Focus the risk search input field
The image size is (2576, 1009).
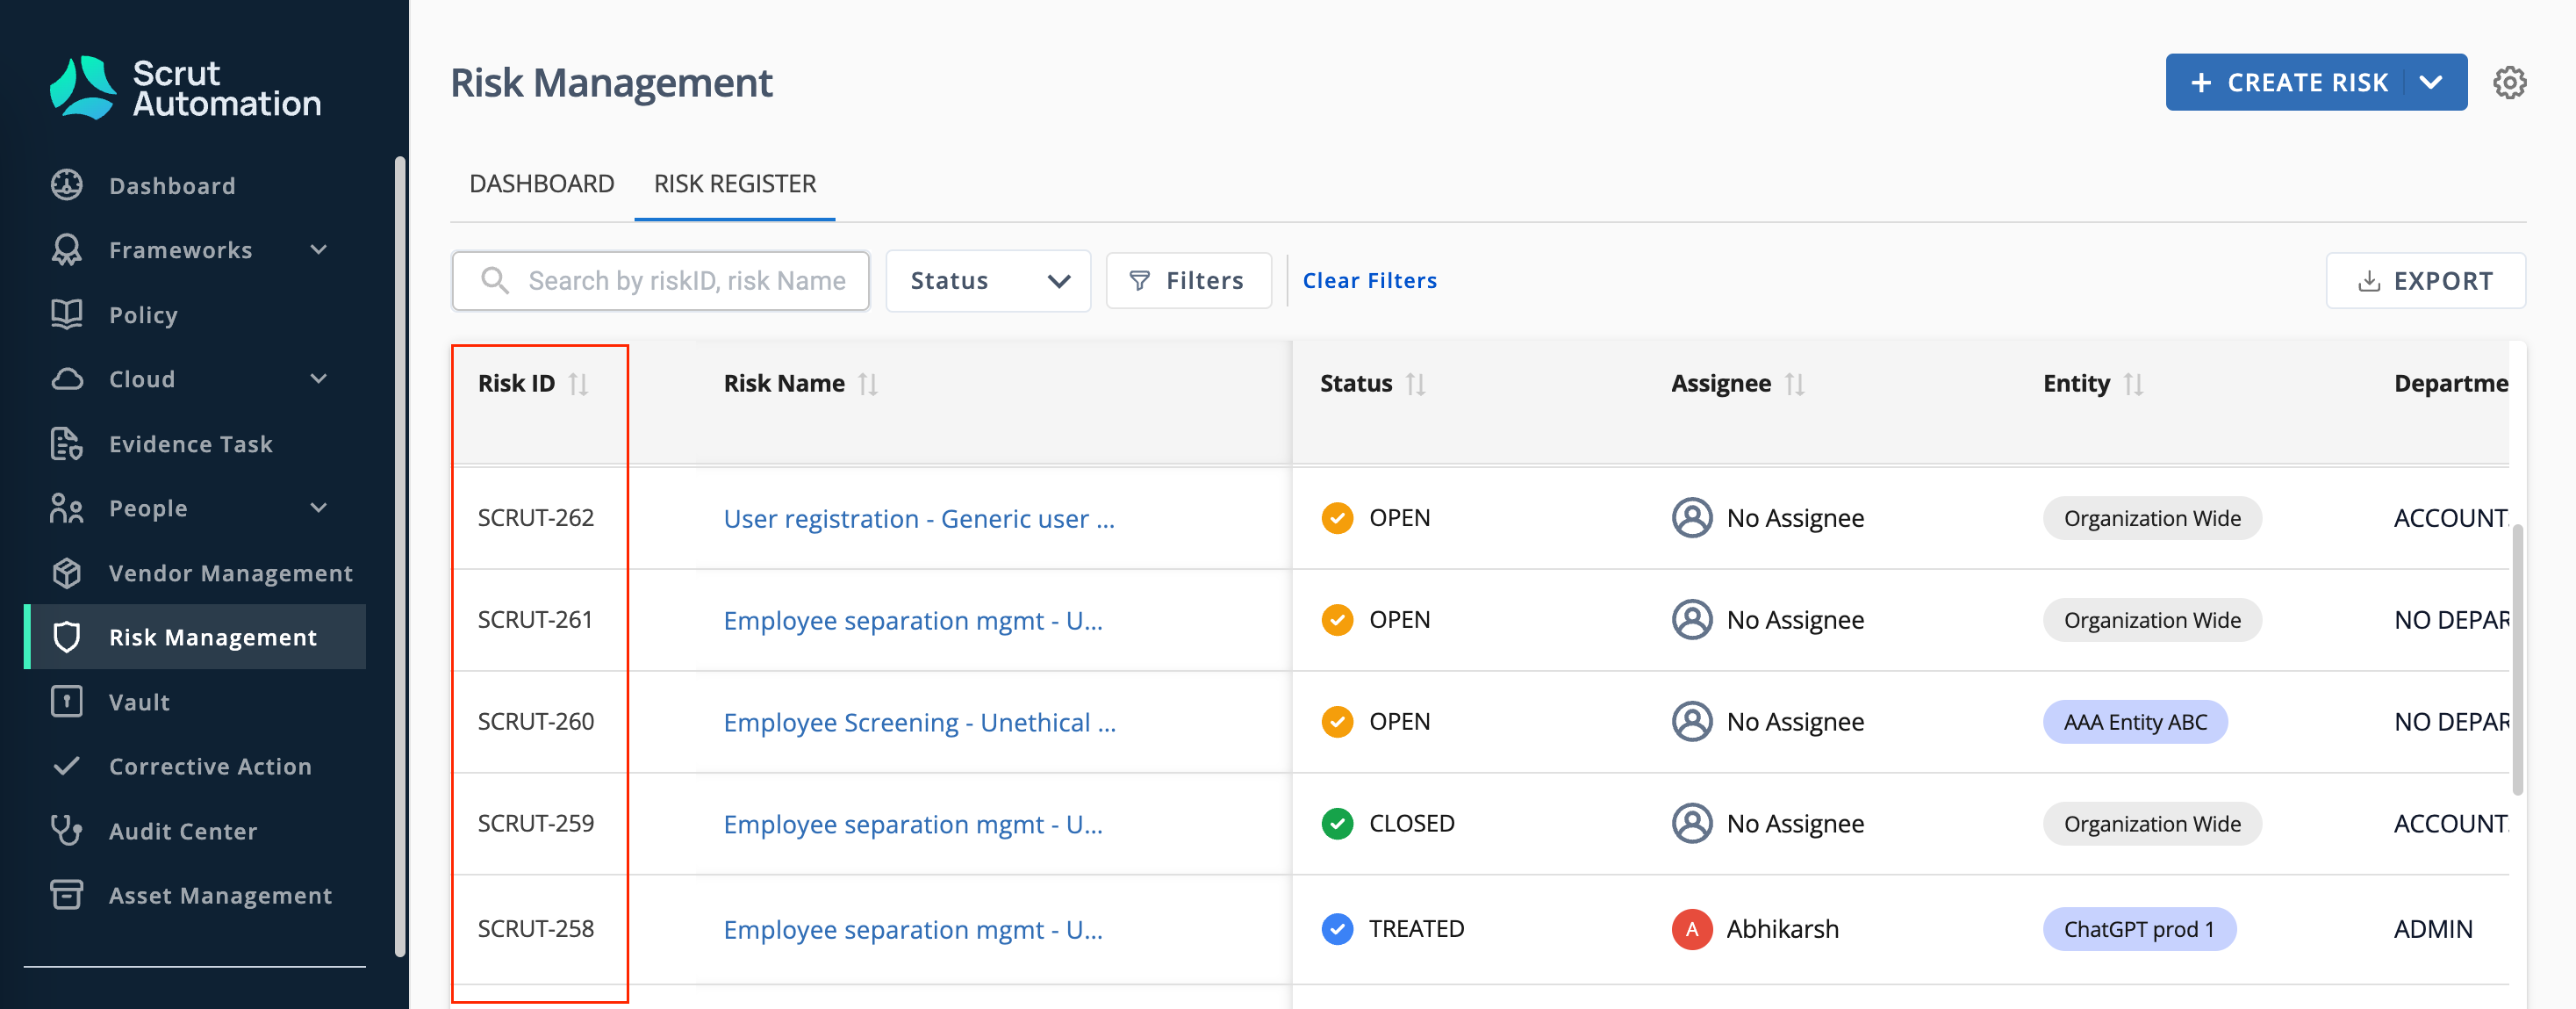pos(685,281)
